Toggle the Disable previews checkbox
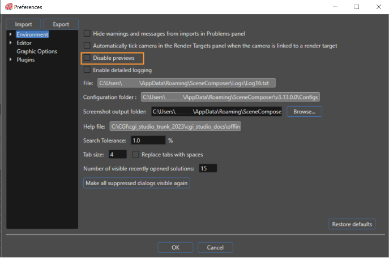Screen dimensions: 389x258 point(87,58)
